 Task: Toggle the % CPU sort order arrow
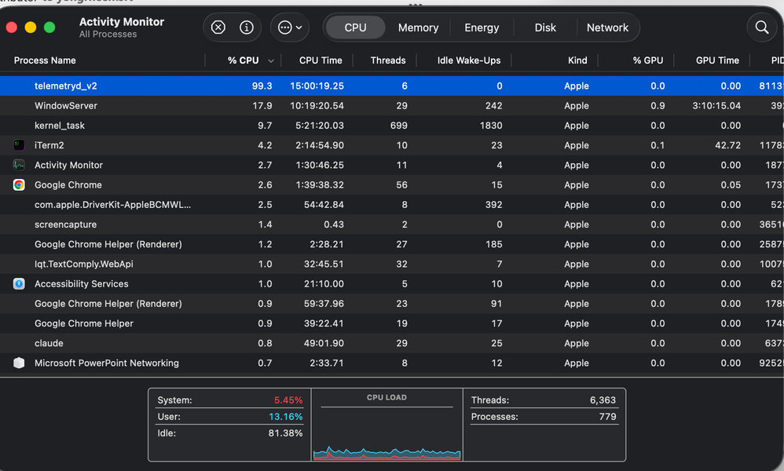271,60
